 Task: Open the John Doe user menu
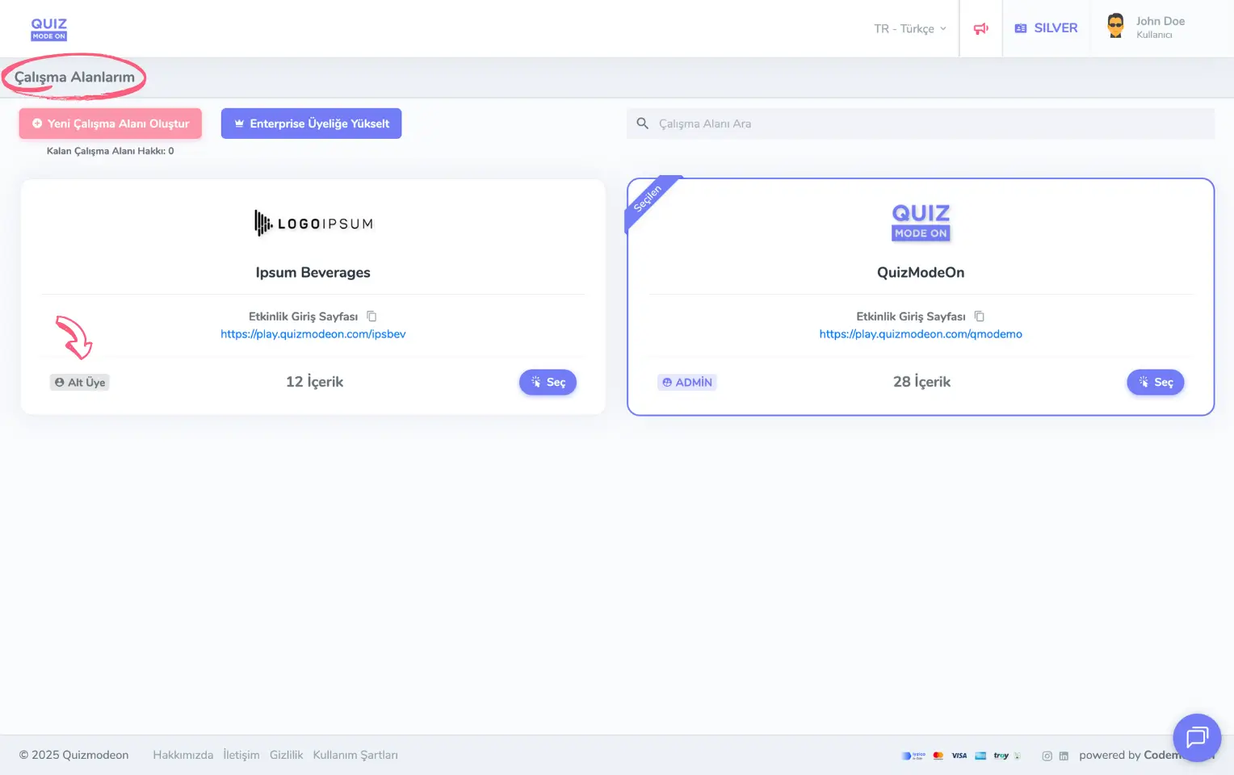1160,27
